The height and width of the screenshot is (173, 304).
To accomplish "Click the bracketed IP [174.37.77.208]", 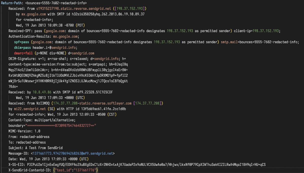I will point(148,103).
